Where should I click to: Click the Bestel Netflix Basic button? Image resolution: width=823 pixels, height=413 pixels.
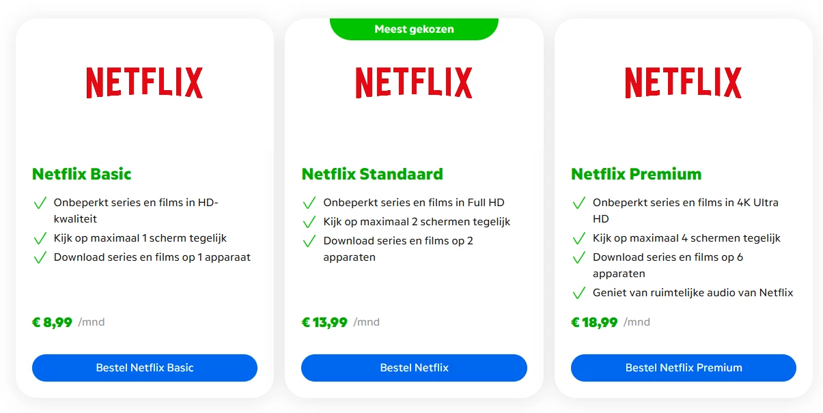(144, 367)
